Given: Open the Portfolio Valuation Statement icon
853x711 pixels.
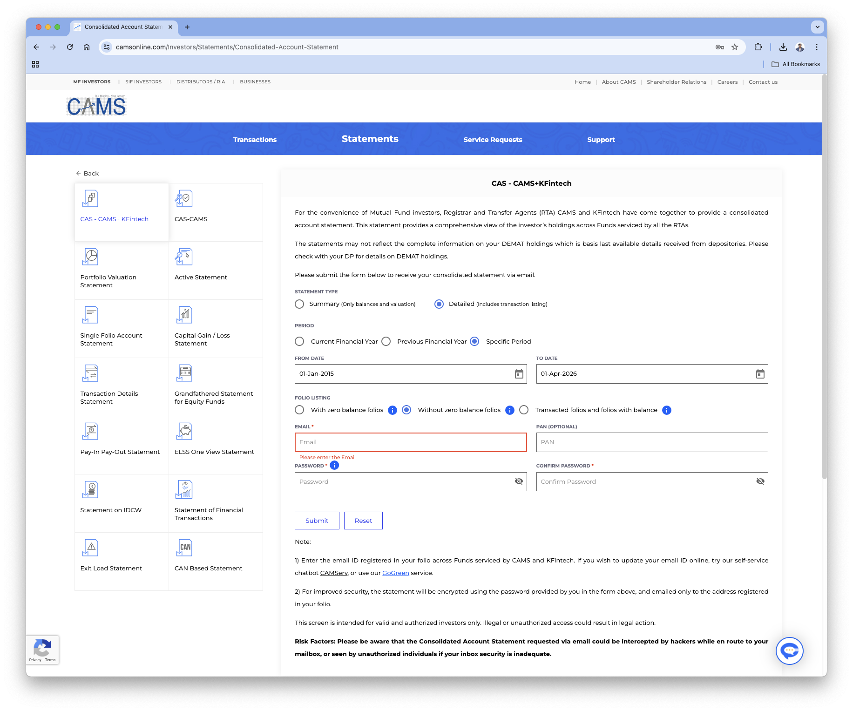Looking at the screenshot, I should pos(91,257).
